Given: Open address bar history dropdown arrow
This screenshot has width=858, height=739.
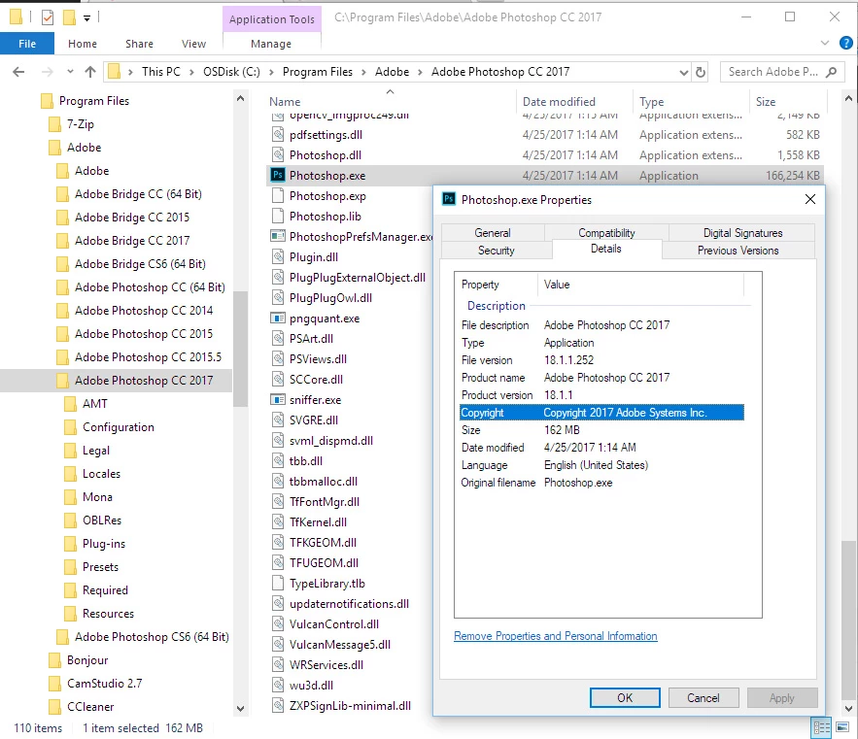Looking at the screenshot, I should click(x=683, y=72).
